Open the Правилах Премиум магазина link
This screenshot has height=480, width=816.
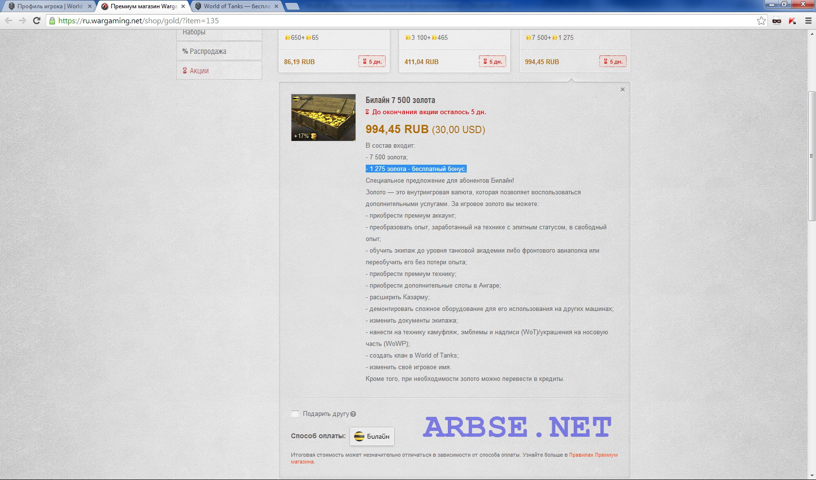click(x=593, y=455)
